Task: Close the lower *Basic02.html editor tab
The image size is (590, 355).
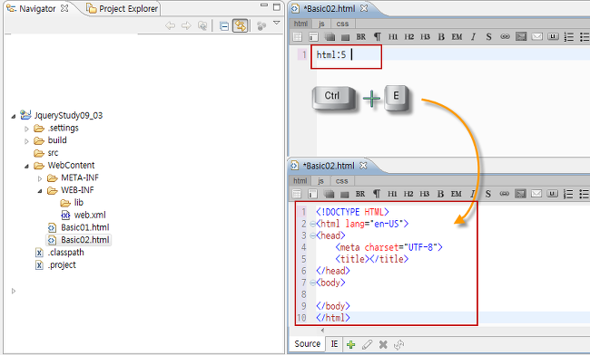Action: pos(363,165)
